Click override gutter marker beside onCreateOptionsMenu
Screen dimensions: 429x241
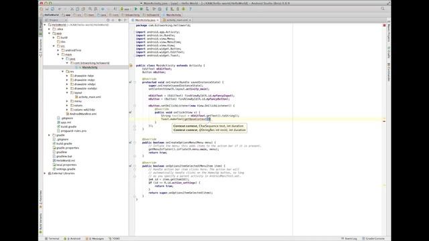[x=131, y=143]
